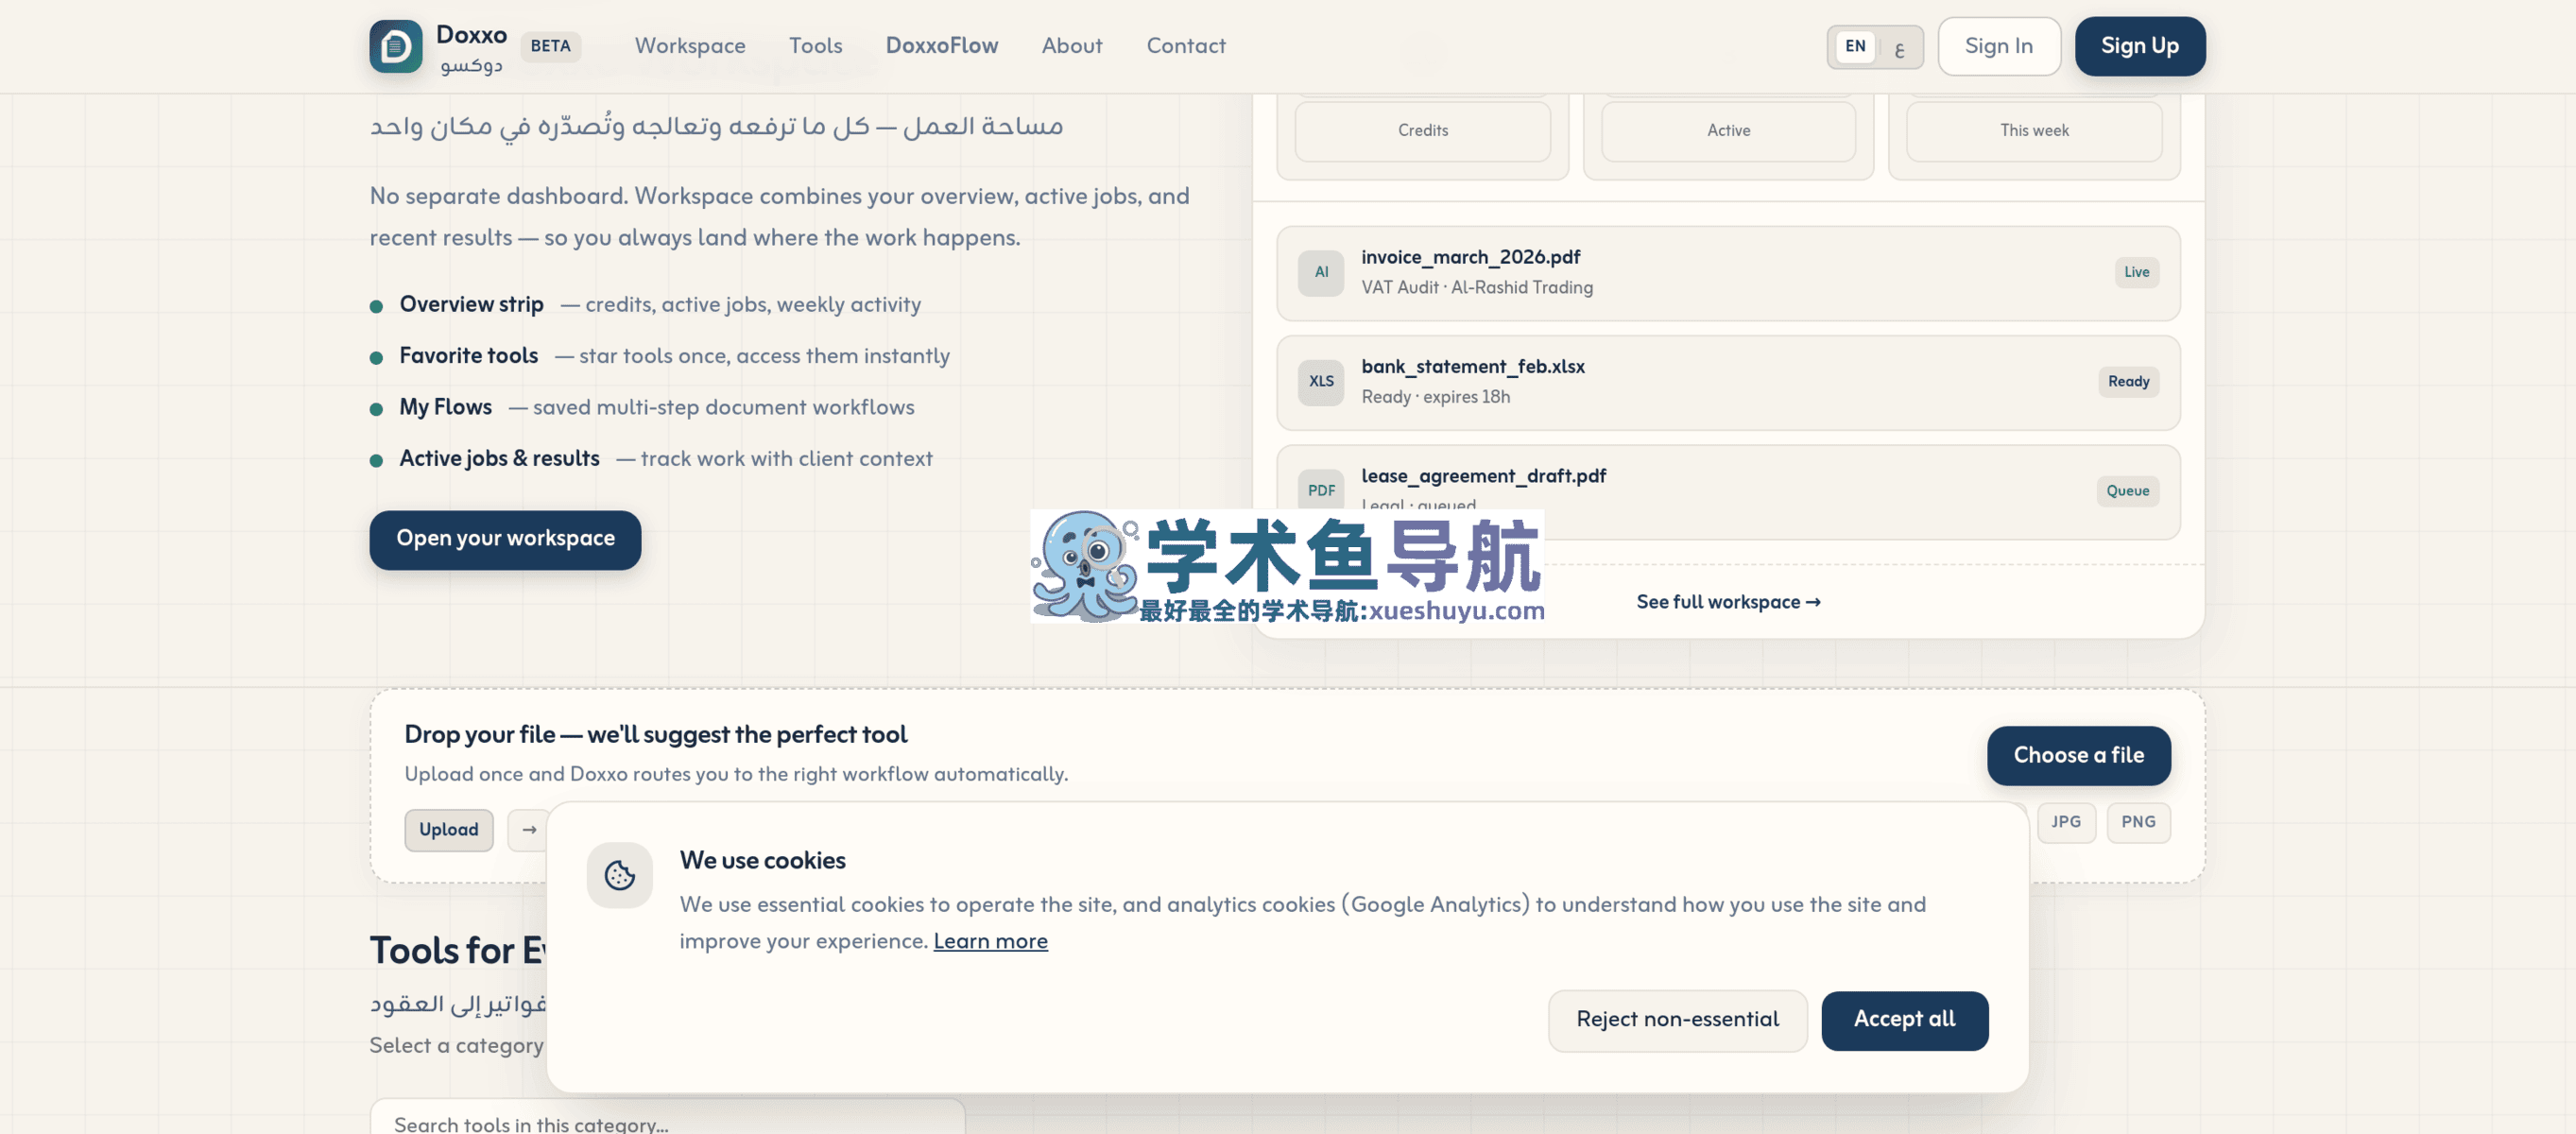Follow the See full workspace link

point(1728,602)
